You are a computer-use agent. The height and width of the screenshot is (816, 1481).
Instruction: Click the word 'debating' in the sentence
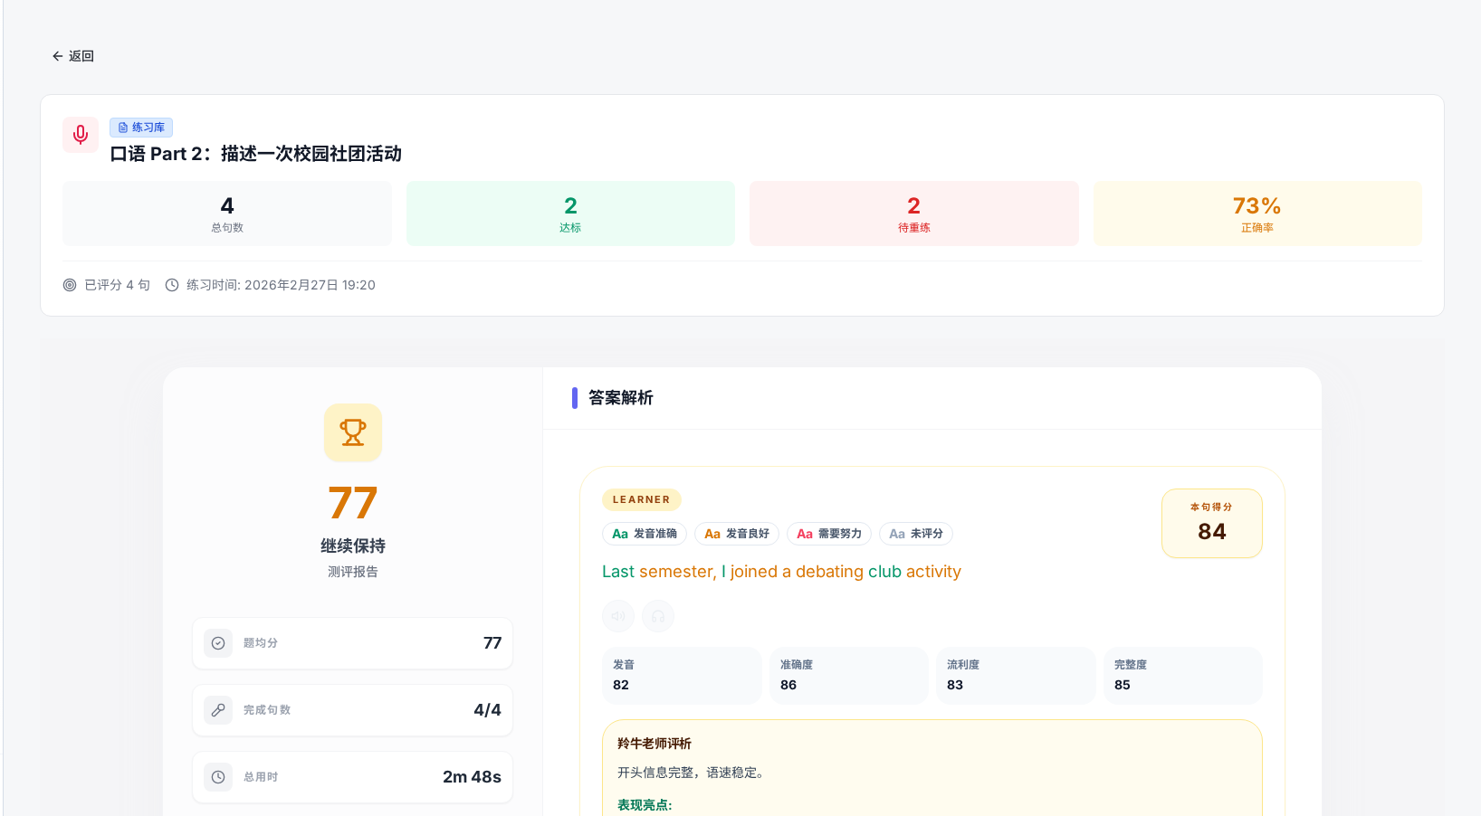[830, 572]
